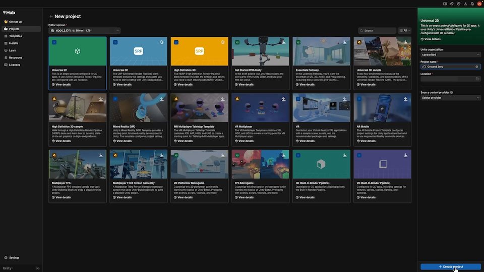Click the "MR Multiplayer Tabletop Template" title
The width and height of the screenshot is (484, 272).
tap(194, 126)
